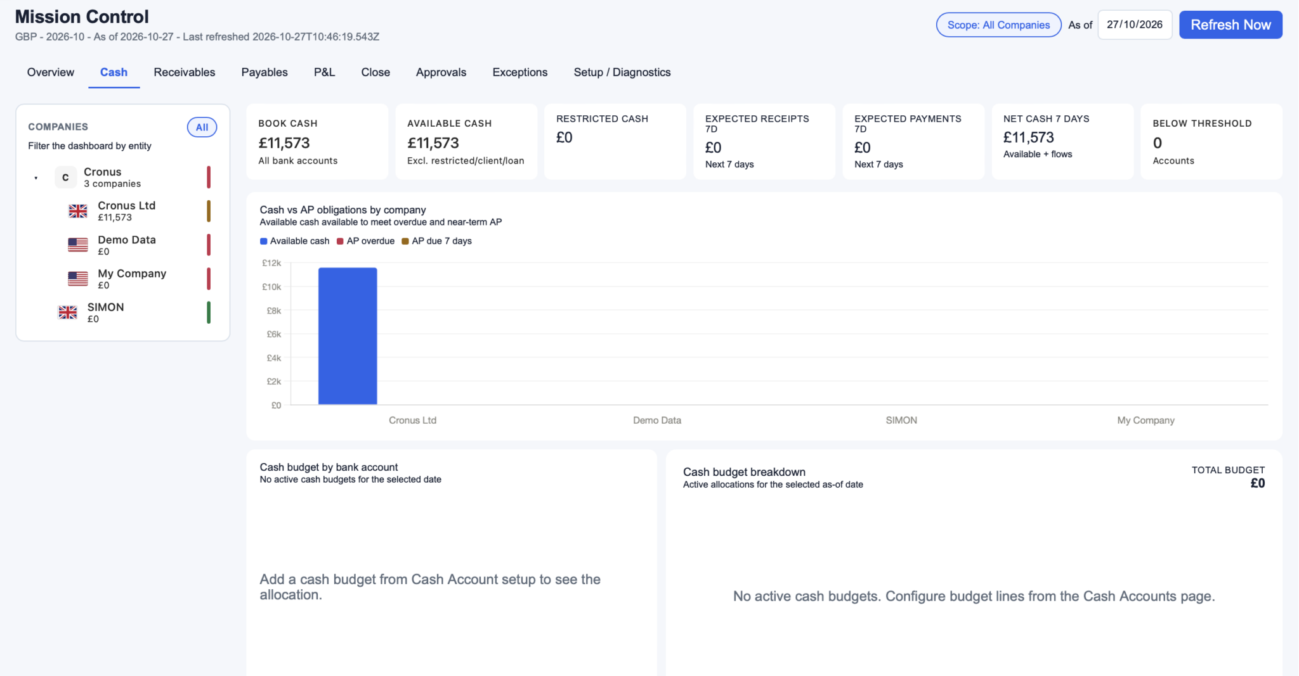Click the Cronus Ltd available cash bar

[x=348, y=336]
